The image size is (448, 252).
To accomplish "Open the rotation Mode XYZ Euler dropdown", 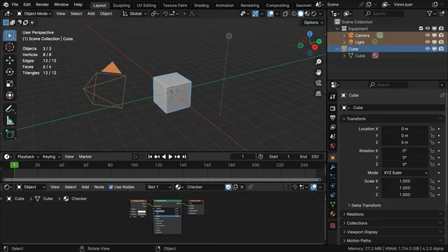I will point(405,173).
